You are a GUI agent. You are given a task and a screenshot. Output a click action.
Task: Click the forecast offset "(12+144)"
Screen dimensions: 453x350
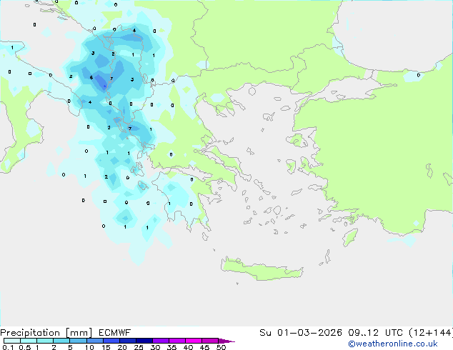pos(431,333)
